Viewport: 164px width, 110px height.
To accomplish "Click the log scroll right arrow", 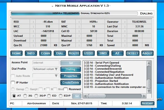I will [144, 96].
